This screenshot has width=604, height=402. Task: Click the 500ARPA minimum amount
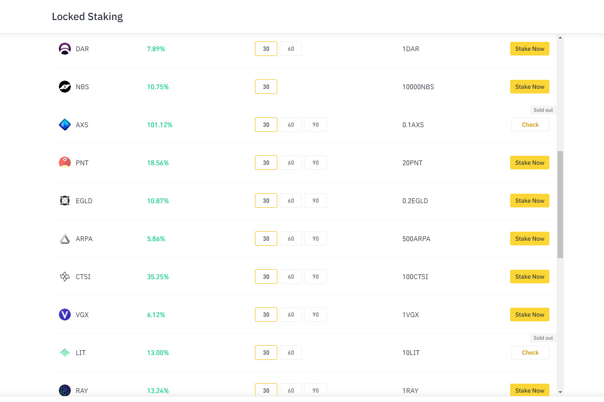point(416,239)
